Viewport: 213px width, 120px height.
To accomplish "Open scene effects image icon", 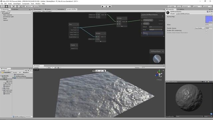I will [59, 68].
